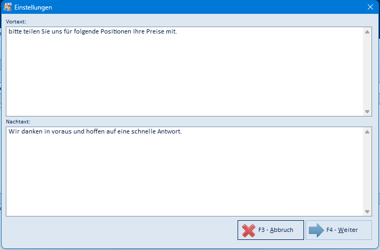Place cursor on word "bitte" in Vortext
The image size is (380, 250).
tap(15, 31)
